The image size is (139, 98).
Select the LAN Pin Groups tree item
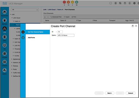click(x=18, y=46)
